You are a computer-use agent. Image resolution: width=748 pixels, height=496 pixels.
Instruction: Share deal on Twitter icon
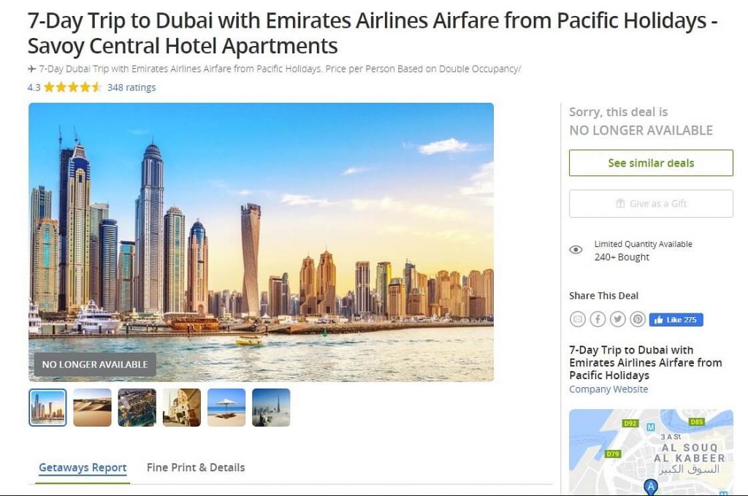pos(618,319)
